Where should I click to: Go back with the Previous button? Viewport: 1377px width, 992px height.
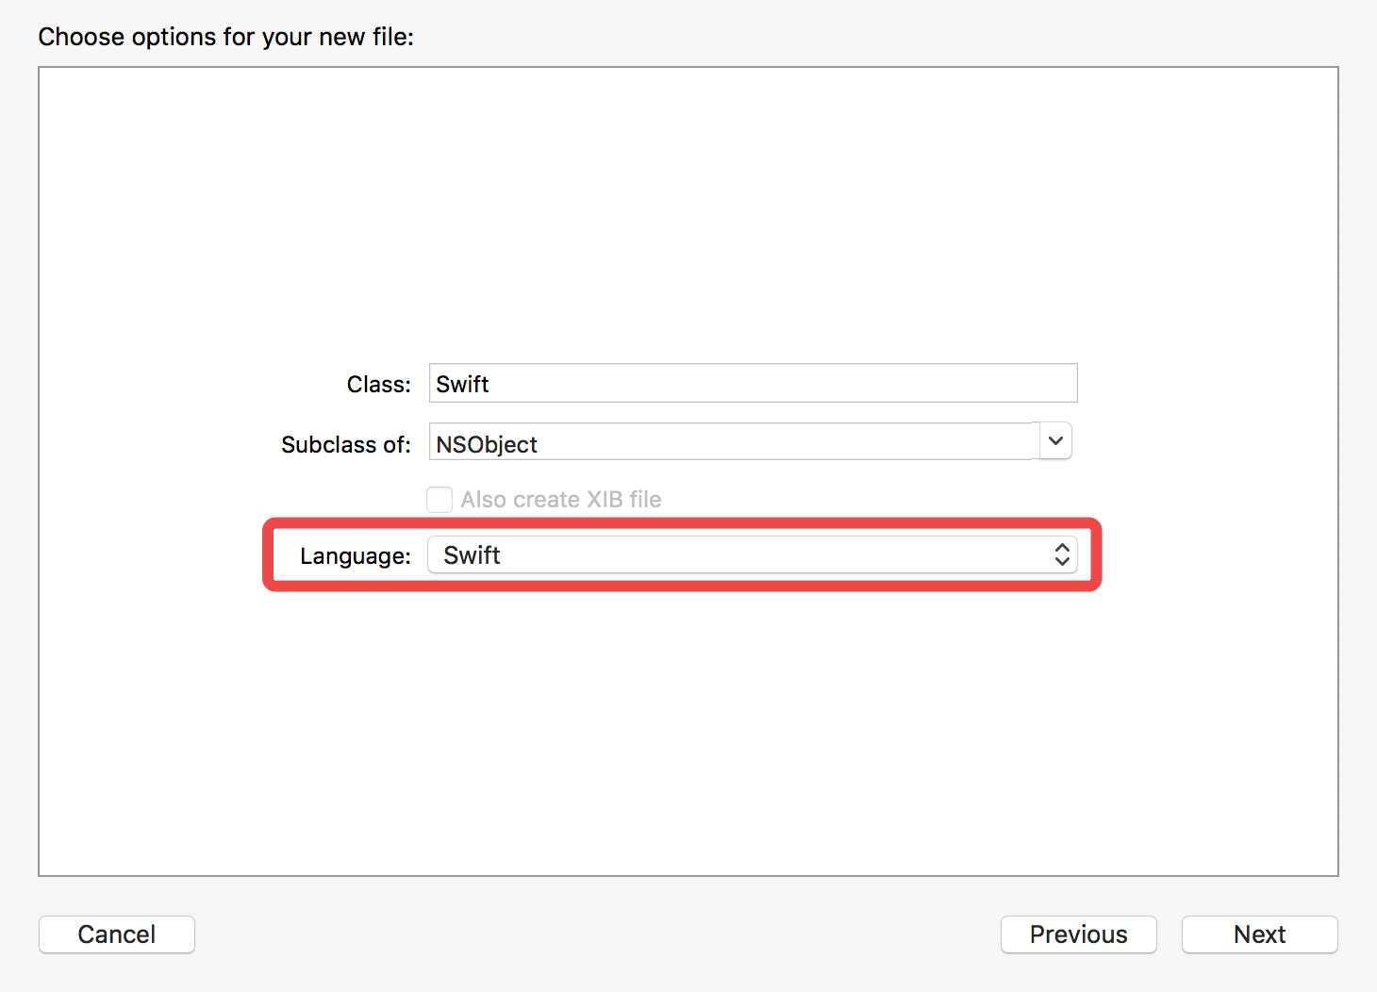coord(1078,934)
